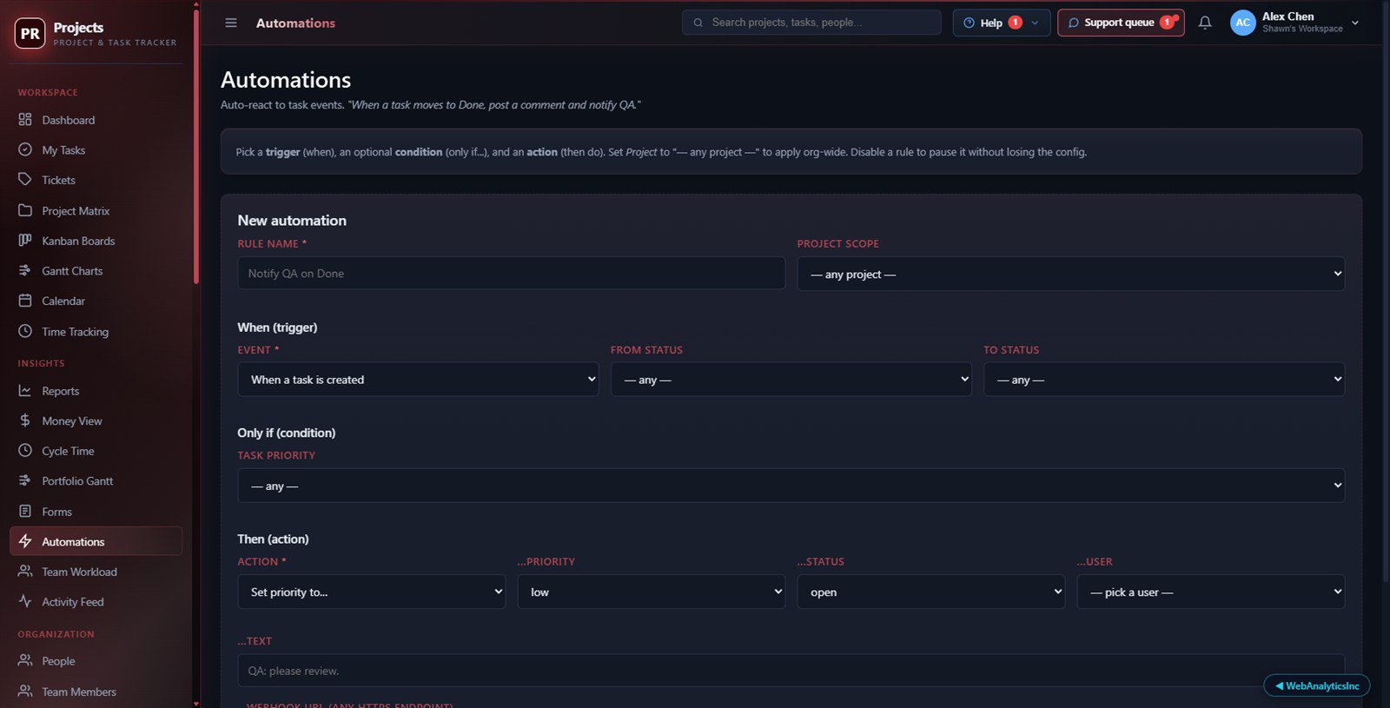Open the ...Status dropdown showing open
This screenshot has width=1390, height=708.
pyautogui.click(x=931, y=592)
